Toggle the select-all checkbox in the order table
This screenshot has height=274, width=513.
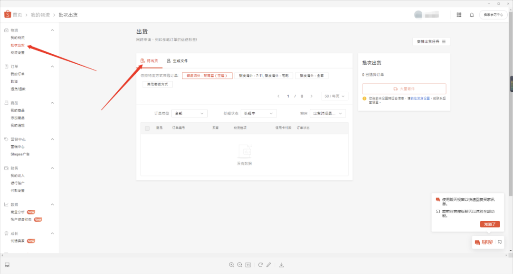147,127
